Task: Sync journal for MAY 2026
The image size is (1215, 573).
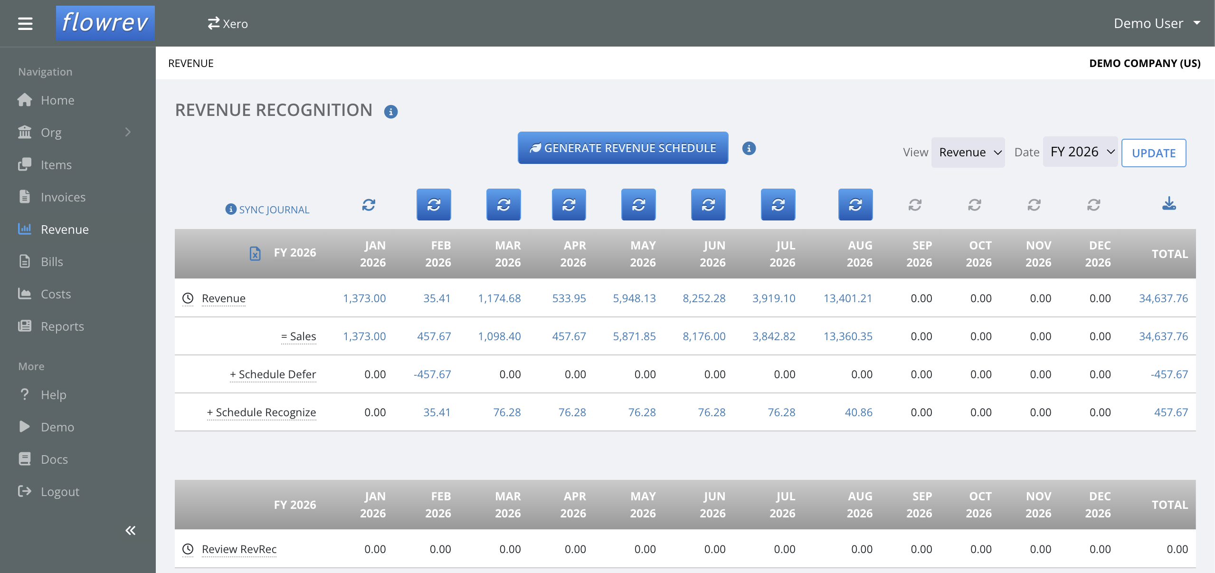Action: (x=638, y=205)
